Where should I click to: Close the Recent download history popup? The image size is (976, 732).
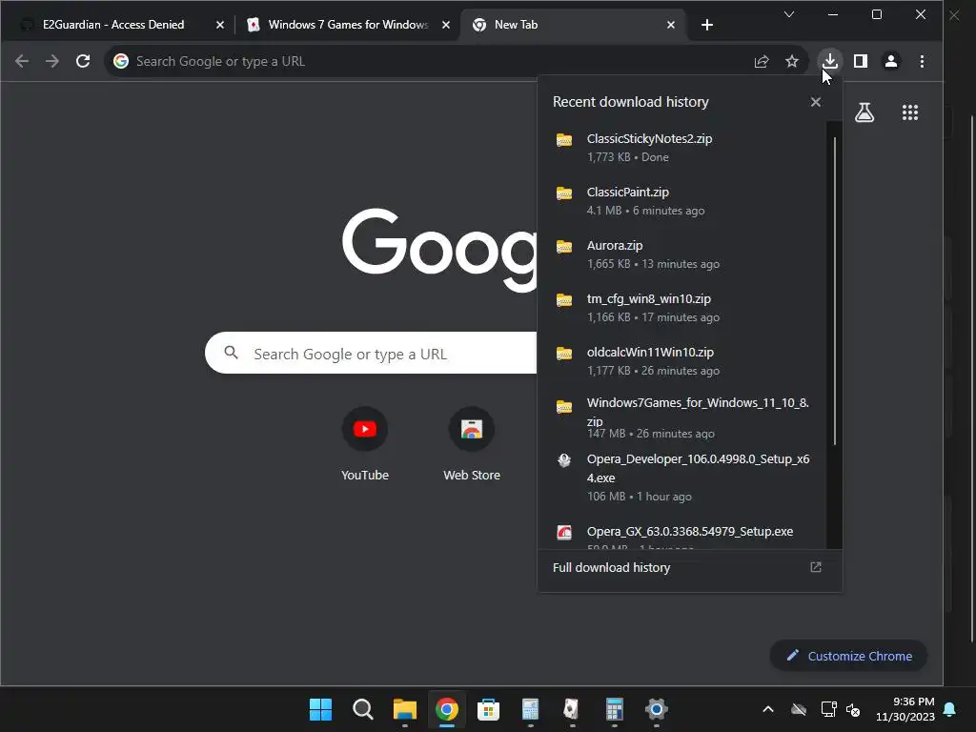tap(816, 102)
